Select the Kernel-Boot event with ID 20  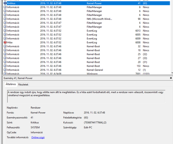coord(86,62)
